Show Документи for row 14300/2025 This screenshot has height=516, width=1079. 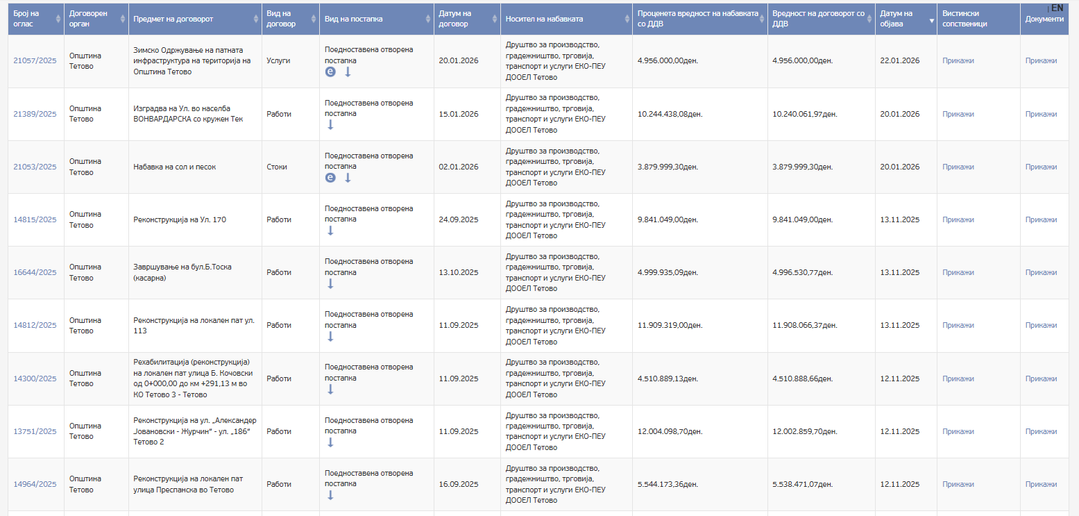(x=1041, y=378)
